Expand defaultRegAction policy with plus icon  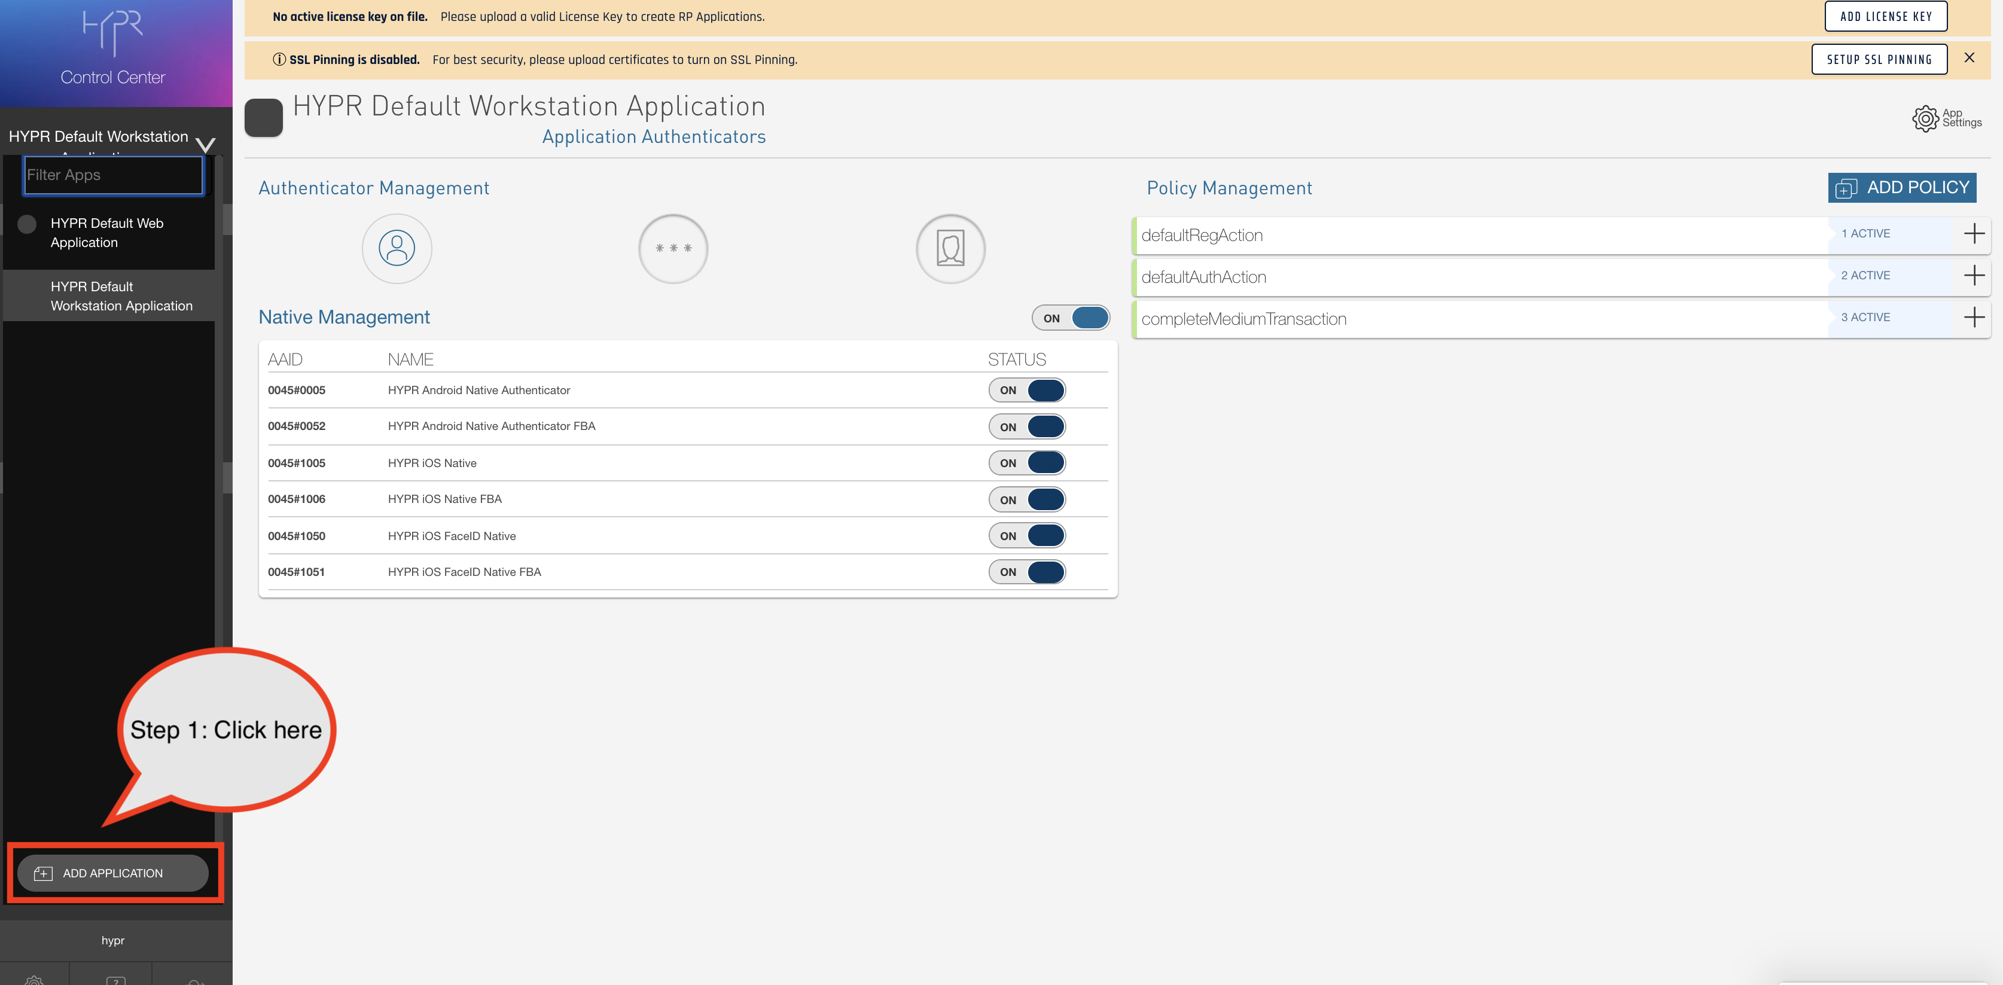click(x=1974, y=234)
